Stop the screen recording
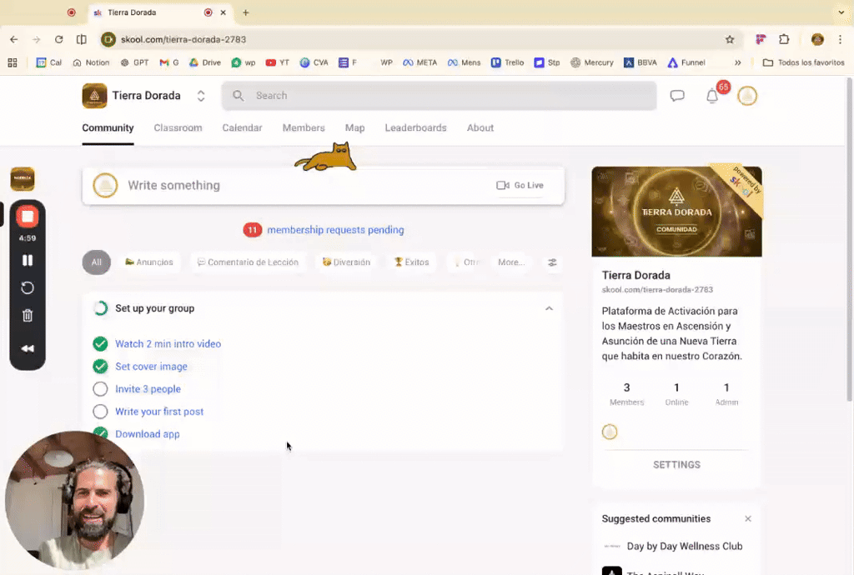Viewport: 854px width, 575px height. [x=28, y=217]
